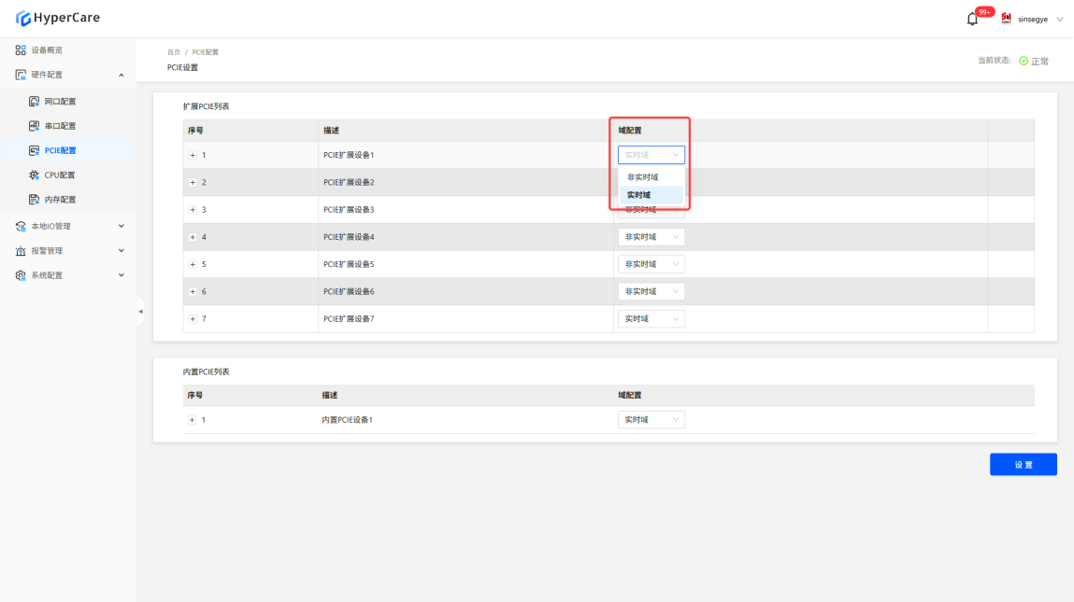Expand row 6 PCIE扩展设备6 plus icon
The image size is (1074, 602).
[193, 292]
